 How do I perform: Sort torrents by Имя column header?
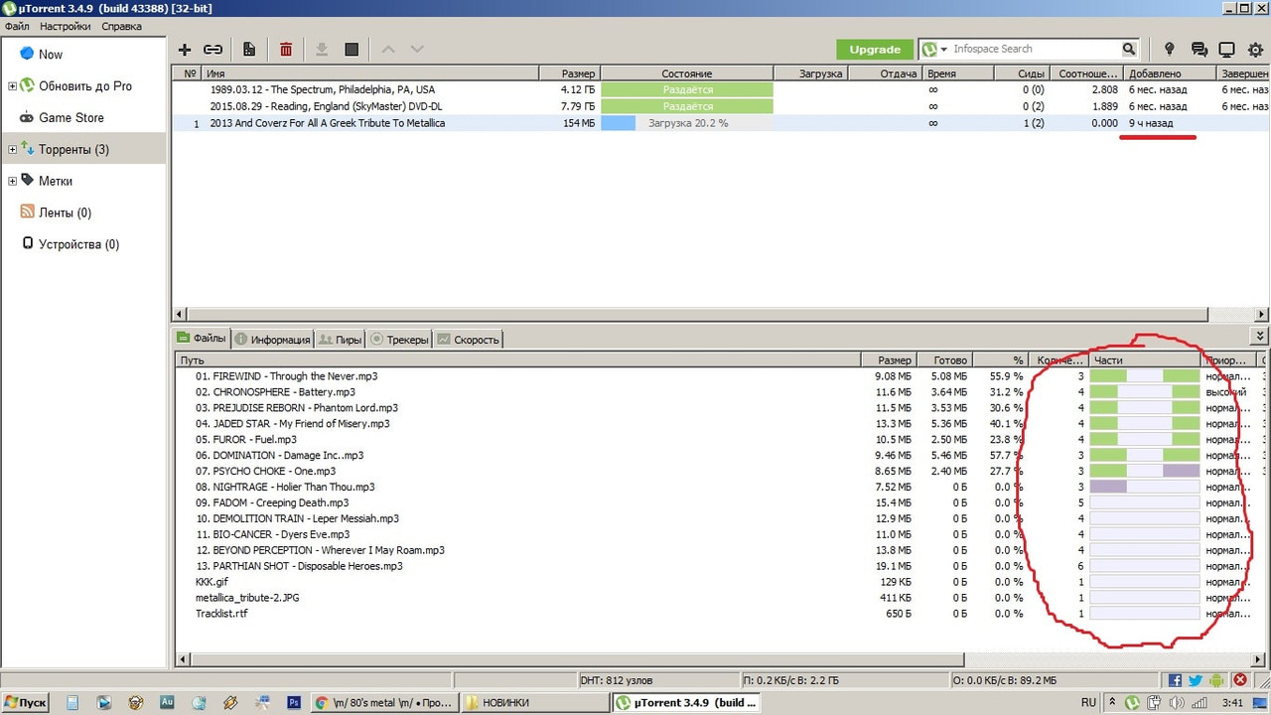[x=369, y=73]
